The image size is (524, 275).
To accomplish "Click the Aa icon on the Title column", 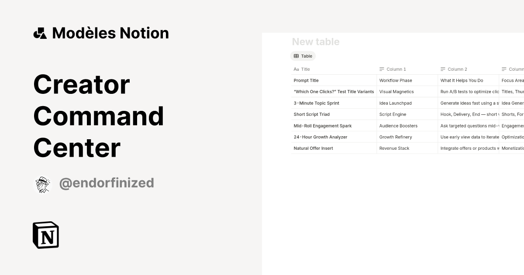I will (295, 69).
